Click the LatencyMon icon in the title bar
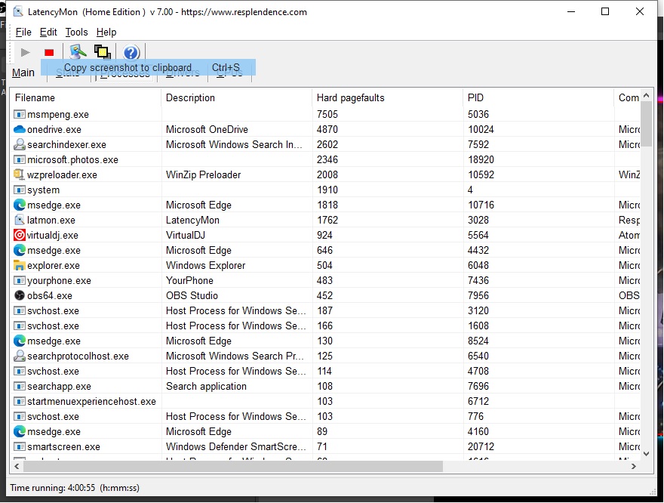The height and width of the screenshot is (503, 664). (x=18, y=11)
